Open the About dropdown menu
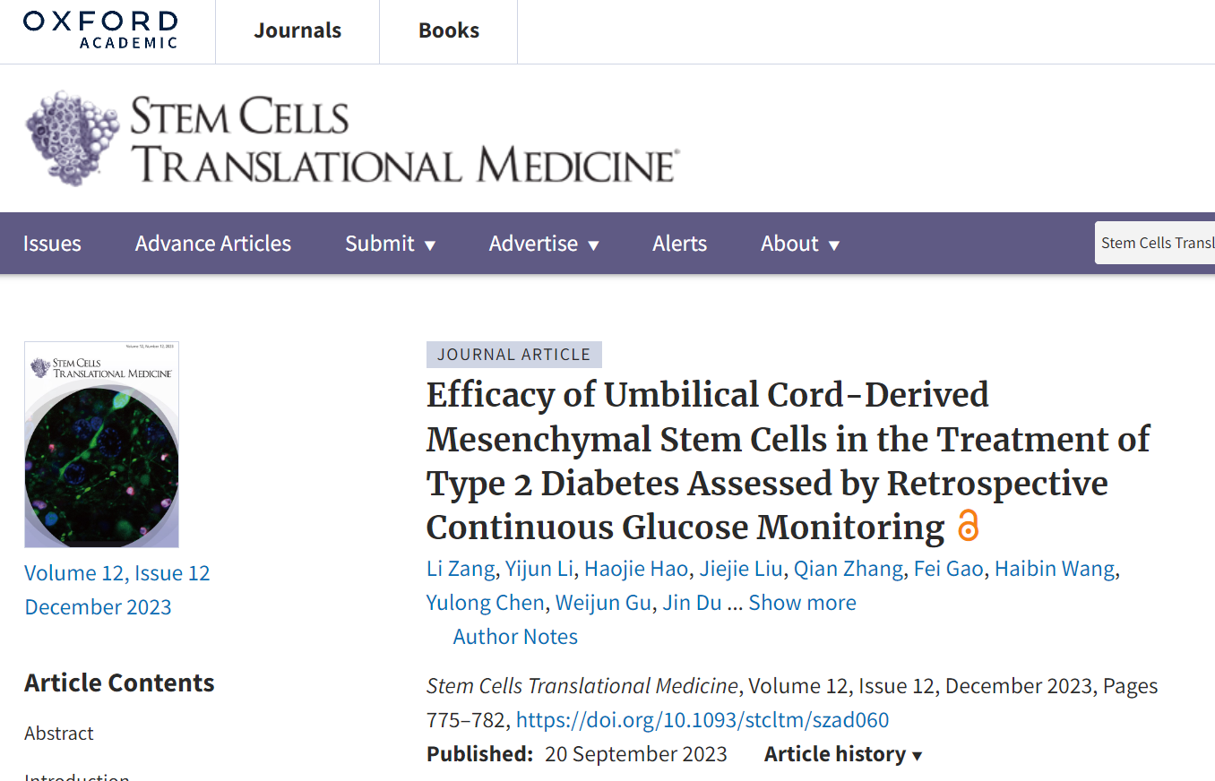The height and width of the screenshot is (781, 1215). (x=799, y=244)
